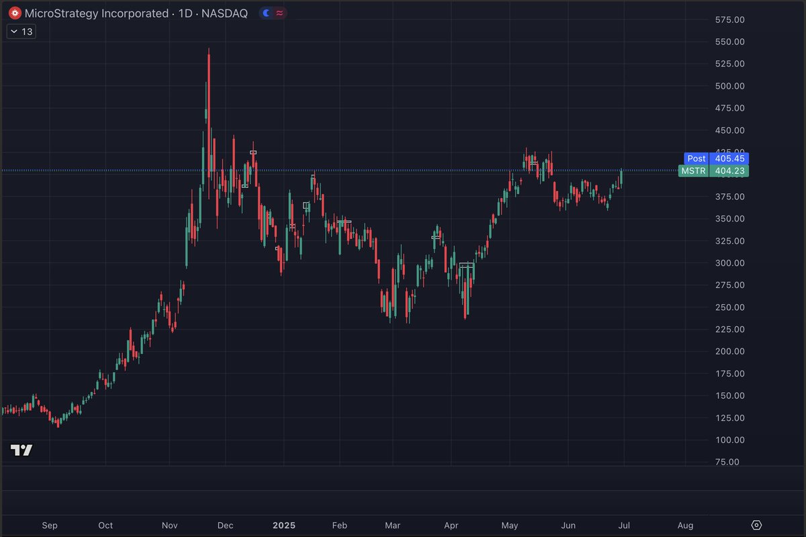Click the Dec label on time axis
The image size is (806, 537).
[226, 525]
